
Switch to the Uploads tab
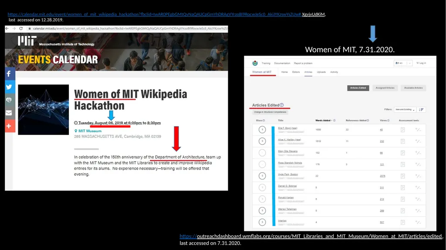pos(321,72)
